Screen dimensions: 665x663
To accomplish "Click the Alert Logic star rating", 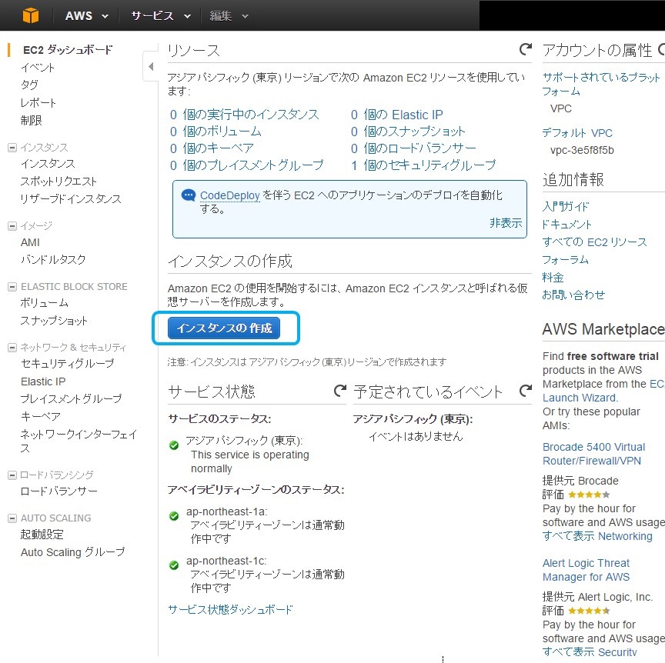I will (589, 611).
